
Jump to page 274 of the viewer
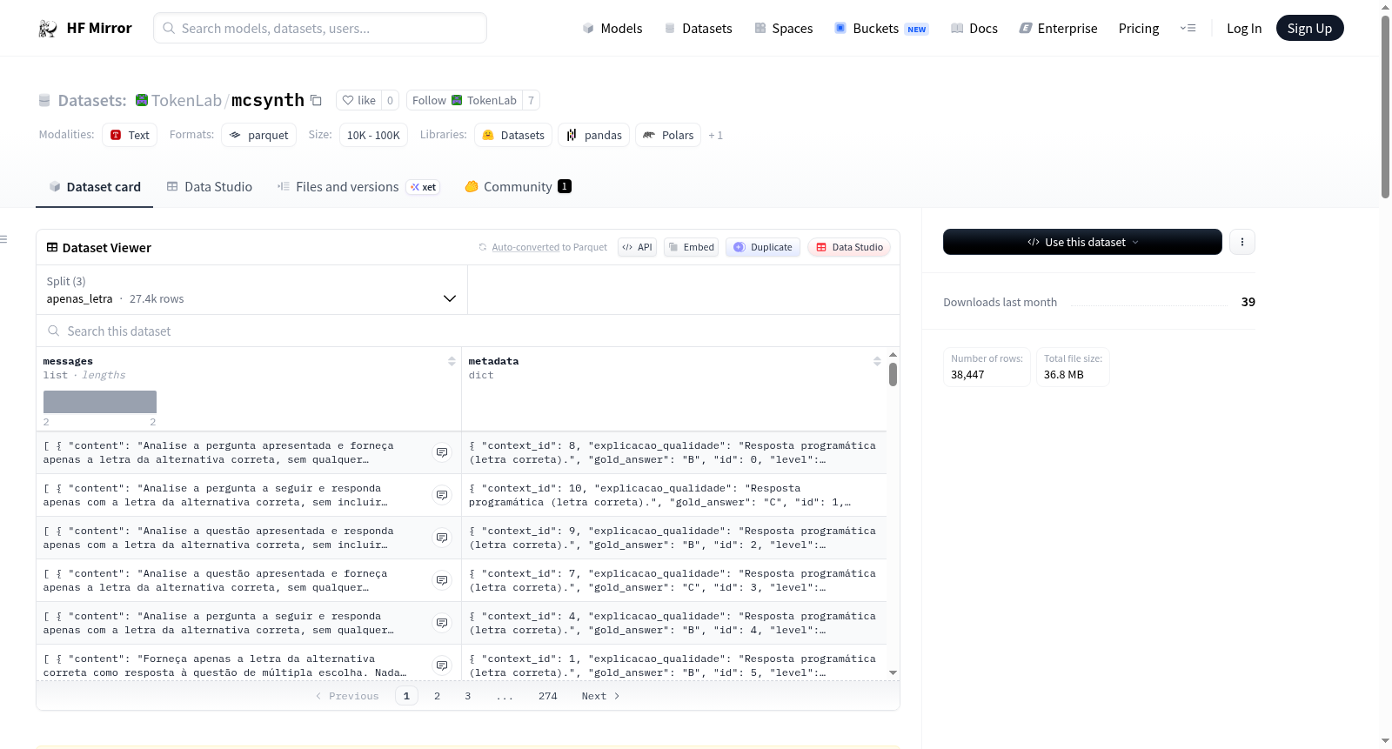click(548, 696)
